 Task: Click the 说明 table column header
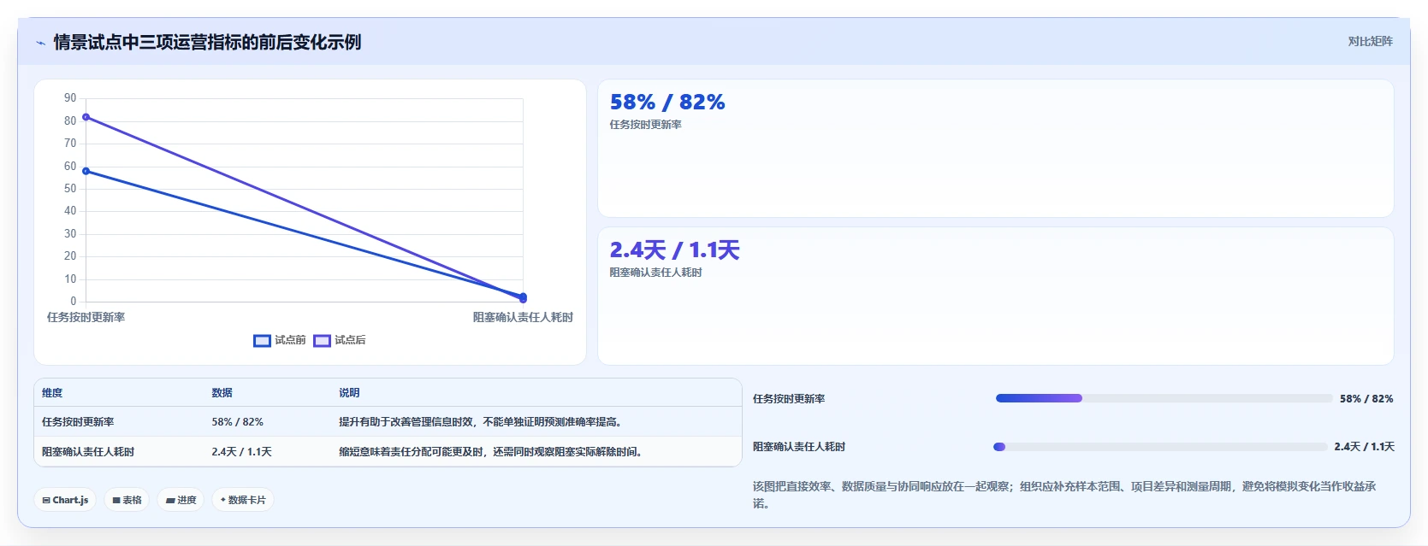point(349,393)
